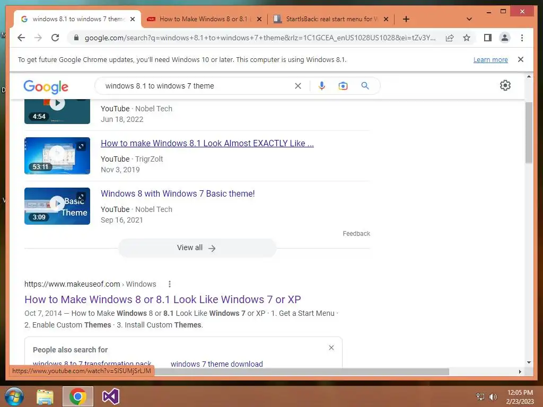Open Chrome three-dot menu
543x407 pixels.
[x=522, y=38]
